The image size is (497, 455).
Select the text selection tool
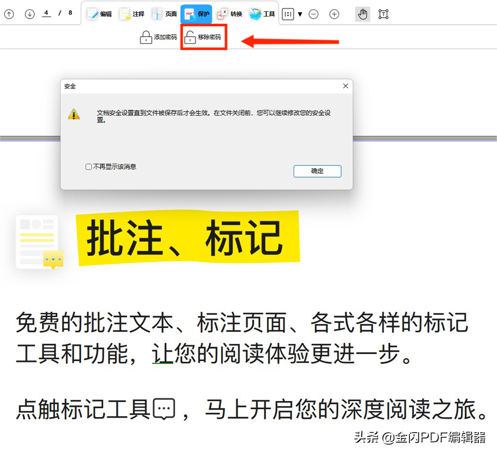pos(383,14)
